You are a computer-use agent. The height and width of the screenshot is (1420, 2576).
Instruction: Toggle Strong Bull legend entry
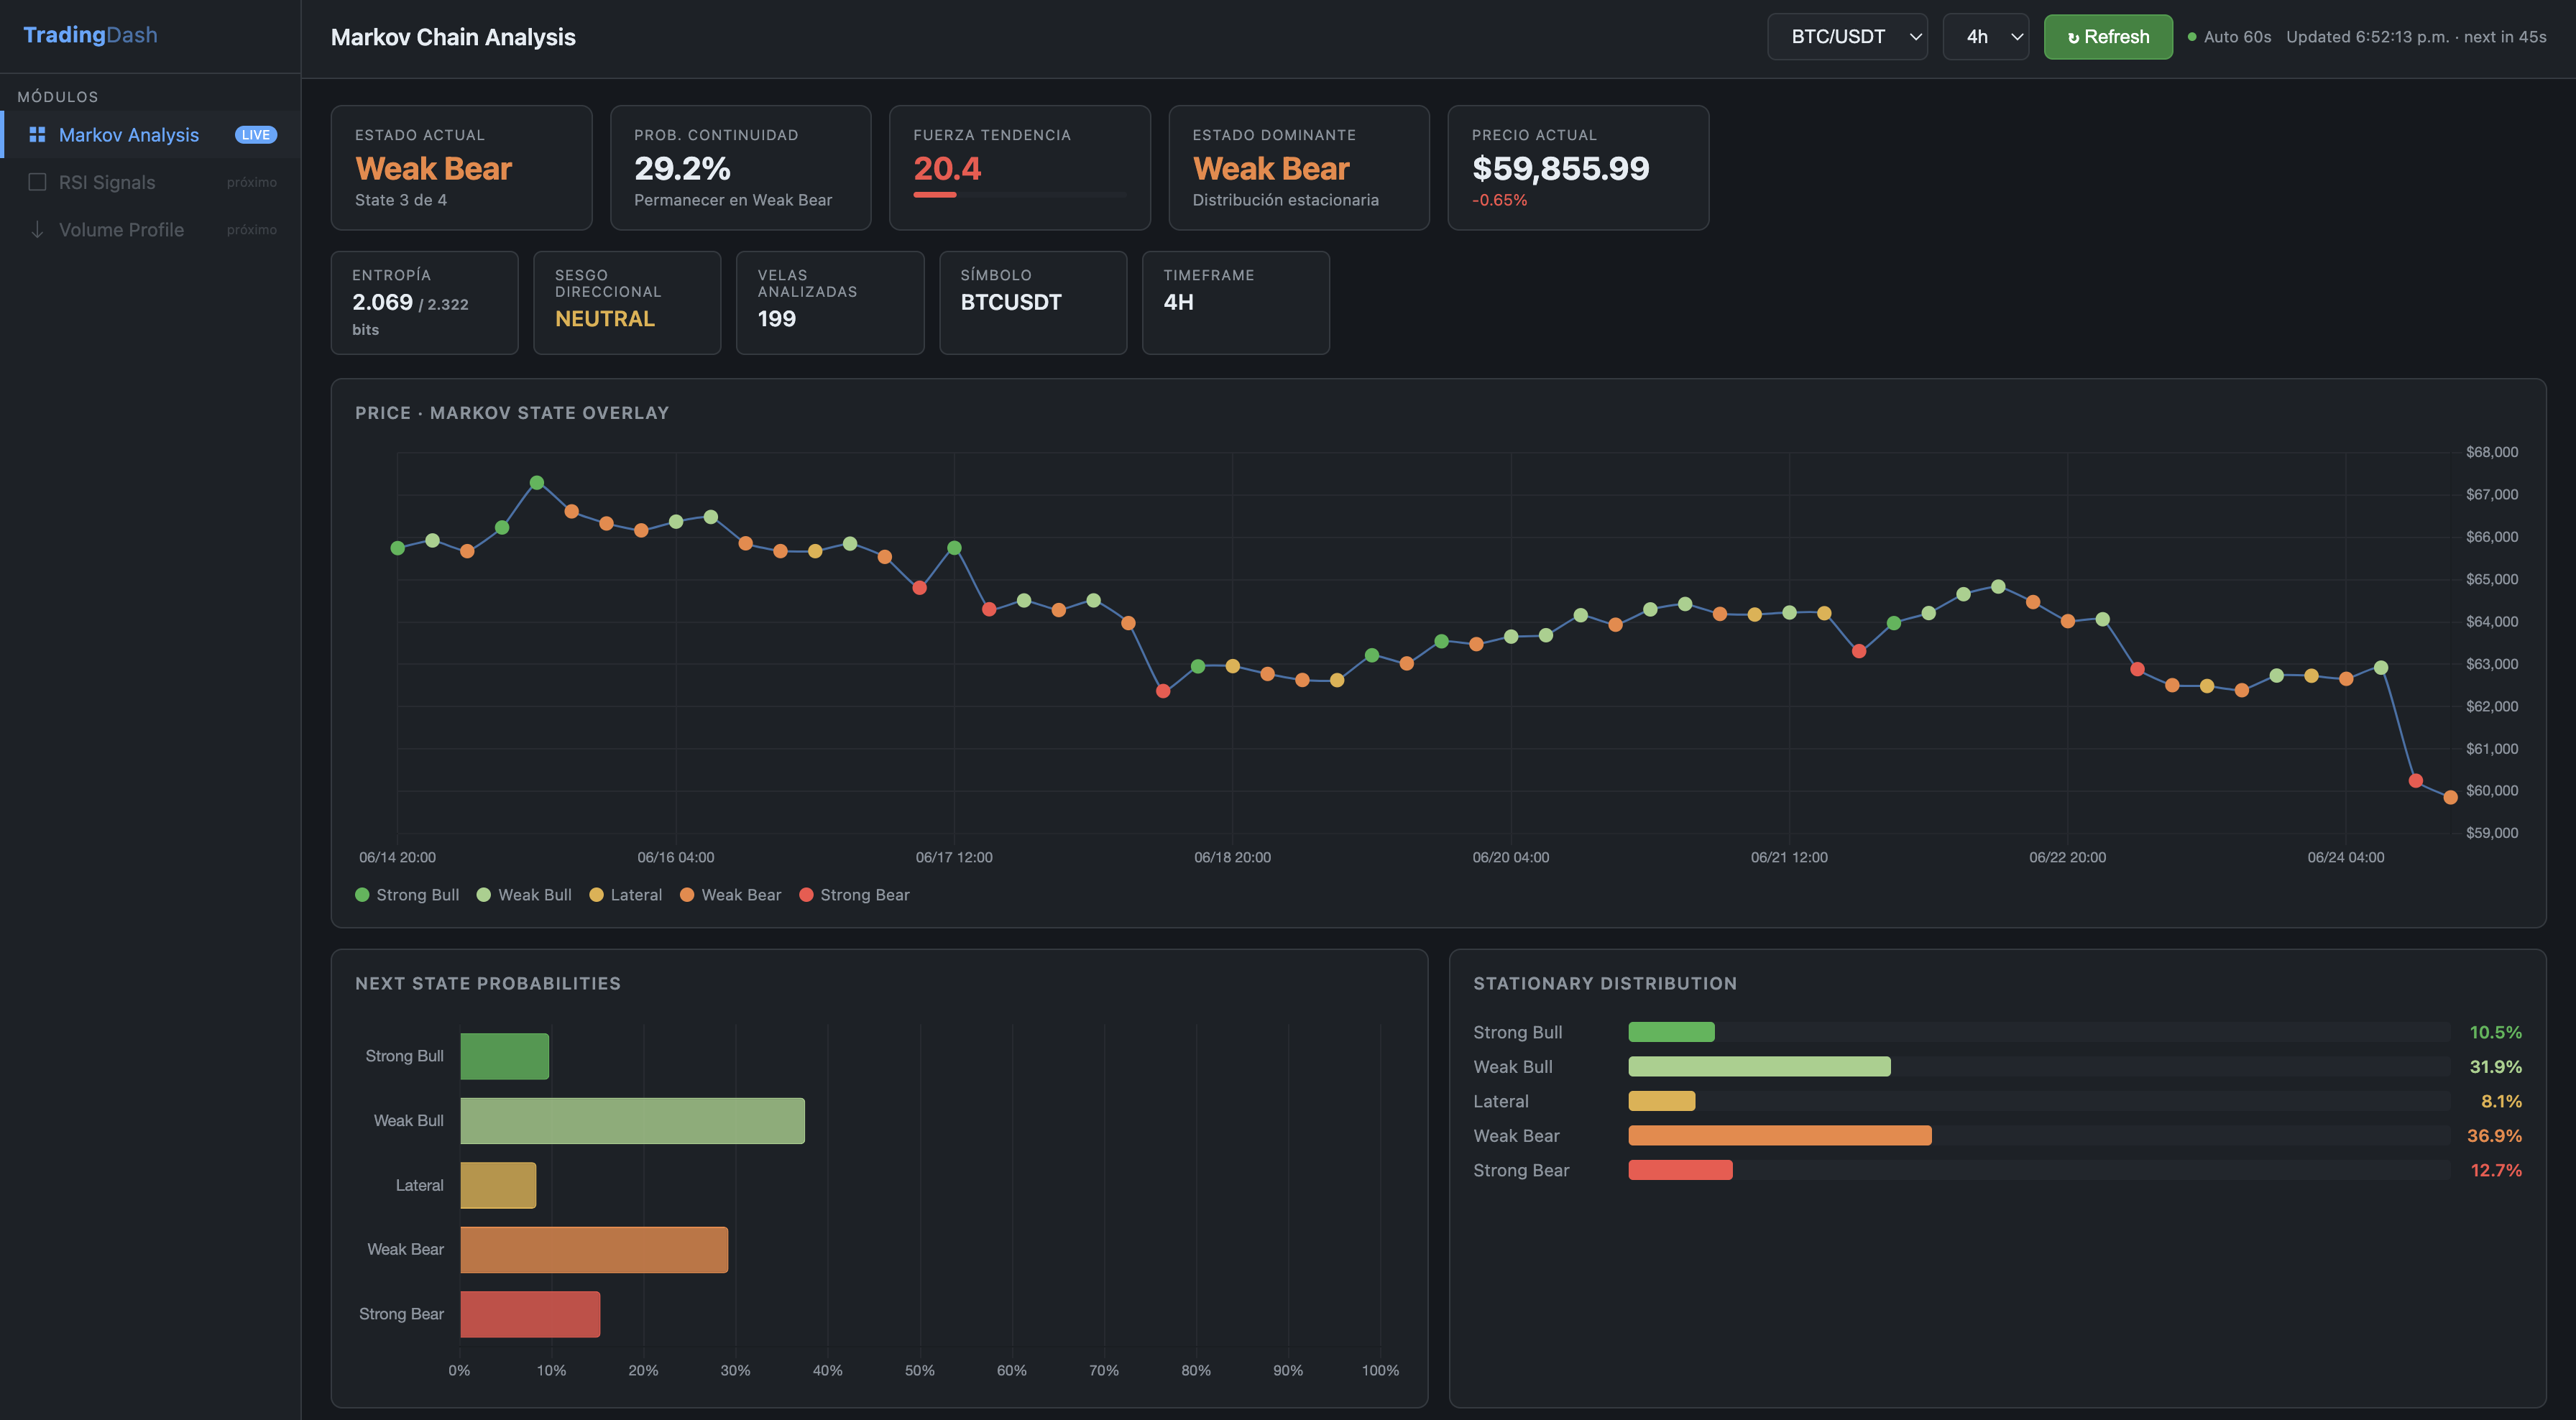tap(407, 895)
